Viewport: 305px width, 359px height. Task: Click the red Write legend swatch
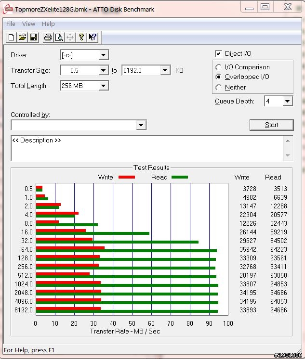point(127,177)
